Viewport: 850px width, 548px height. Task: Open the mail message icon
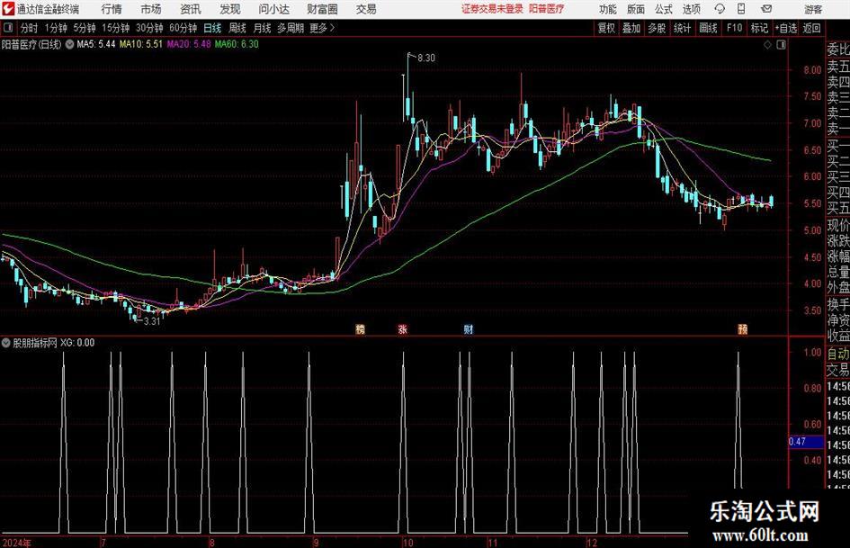pyautogui.click(x=766, y=9)
